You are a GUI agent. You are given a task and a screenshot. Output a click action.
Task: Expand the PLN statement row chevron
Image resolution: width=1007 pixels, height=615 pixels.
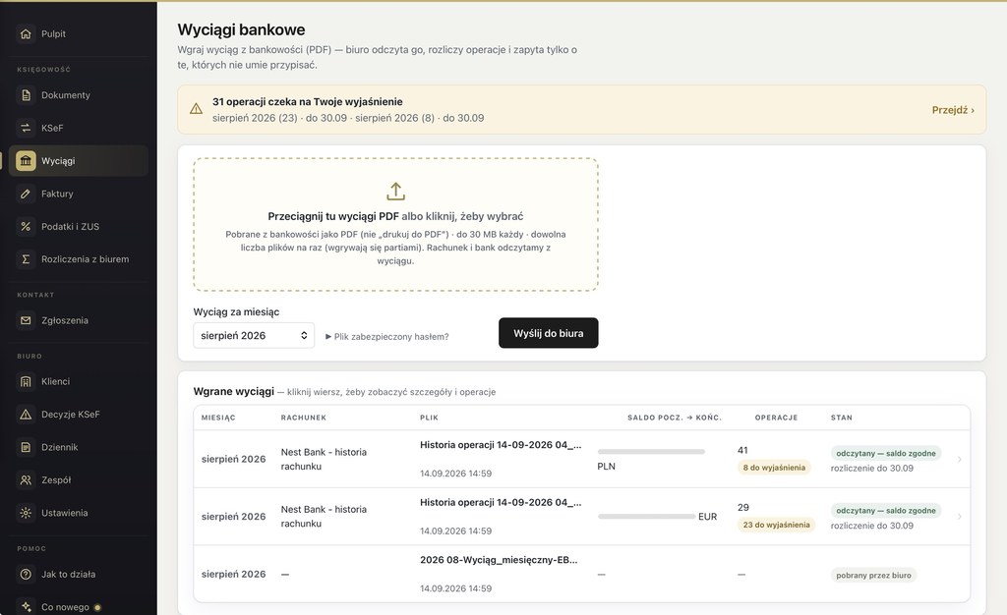click(x=960, y=459)
